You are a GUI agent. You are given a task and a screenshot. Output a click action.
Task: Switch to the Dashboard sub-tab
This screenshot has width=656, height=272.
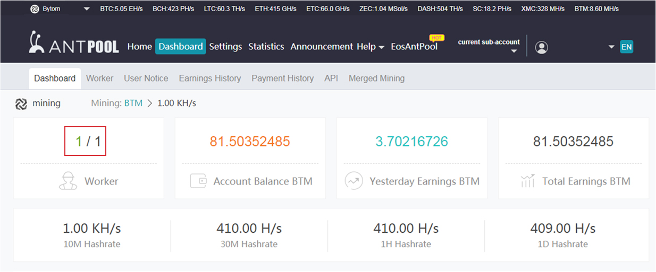(x=55, y=78)
